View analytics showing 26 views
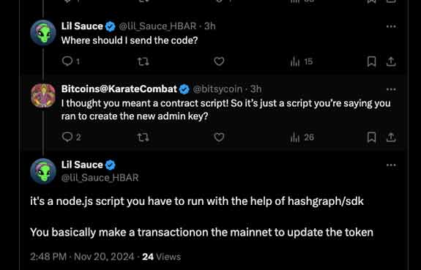This screenshot has width=421, height=270. pos(302,138)
